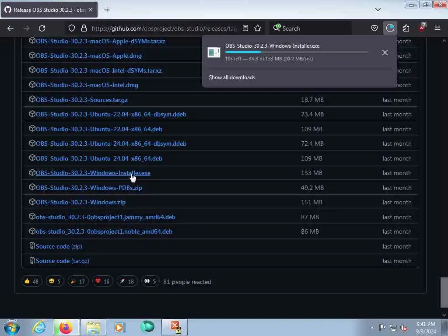Reload the current page
Screen dimensions: 448x336
pos(42,28)
